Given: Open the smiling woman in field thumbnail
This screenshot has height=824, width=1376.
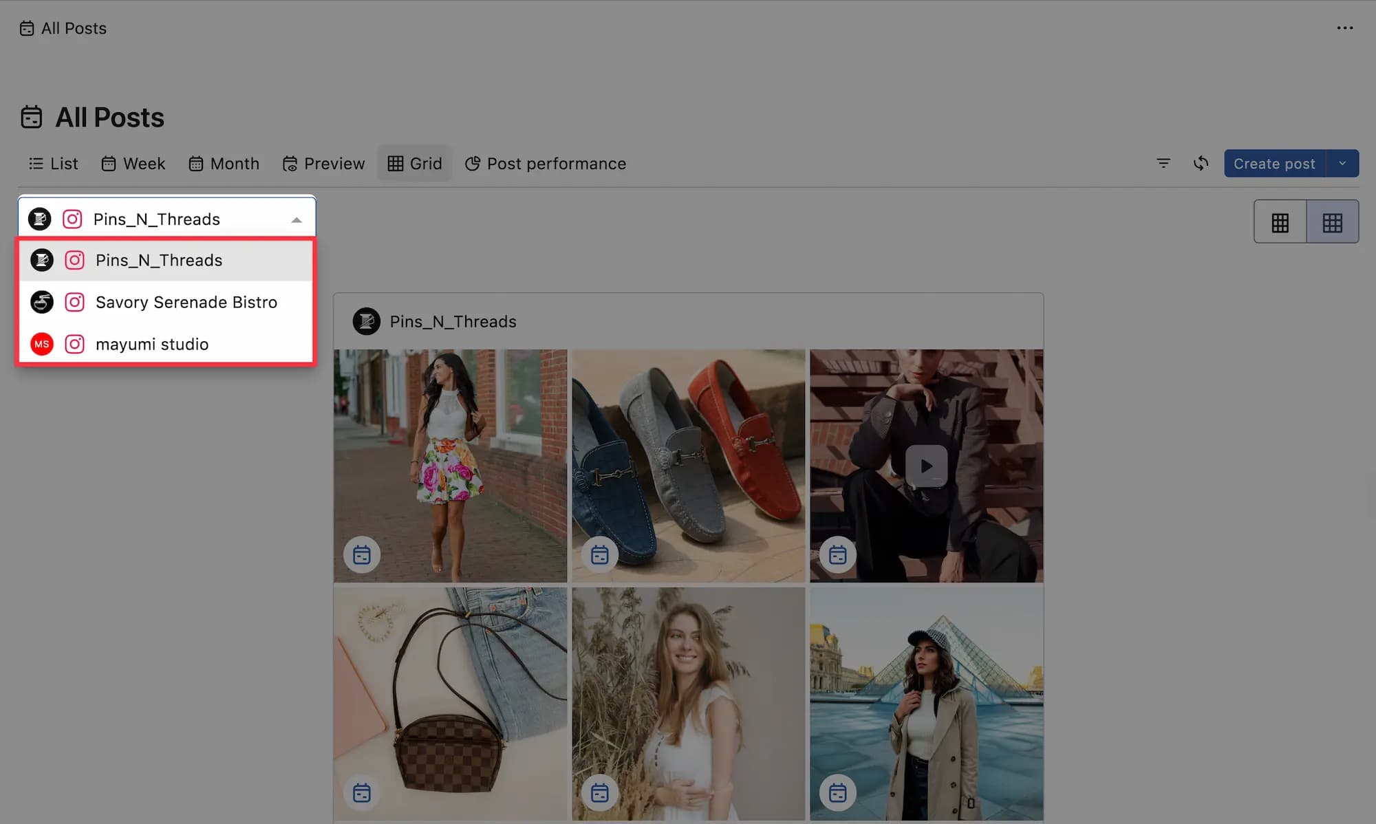Looking at the screenshot, I should (689, 703).
